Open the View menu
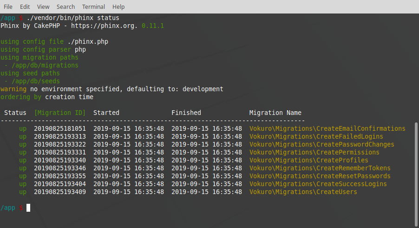 tap(43, 7)
